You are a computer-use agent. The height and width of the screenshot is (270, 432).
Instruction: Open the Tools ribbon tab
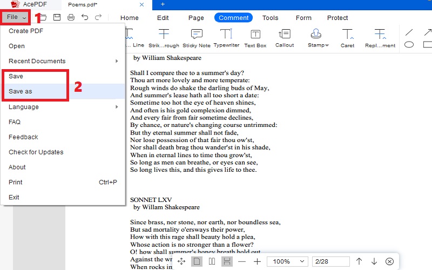271,18
